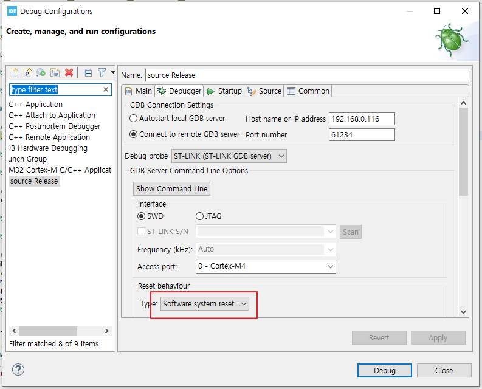Click the New prototype configuration icon
Image resolution: width=482 pixels, height=389 pixels.
click(x=27, y=73)
